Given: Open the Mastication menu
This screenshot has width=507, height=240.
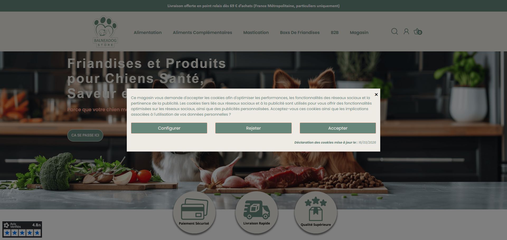Looking at the screenshot, I should [256, 32].
